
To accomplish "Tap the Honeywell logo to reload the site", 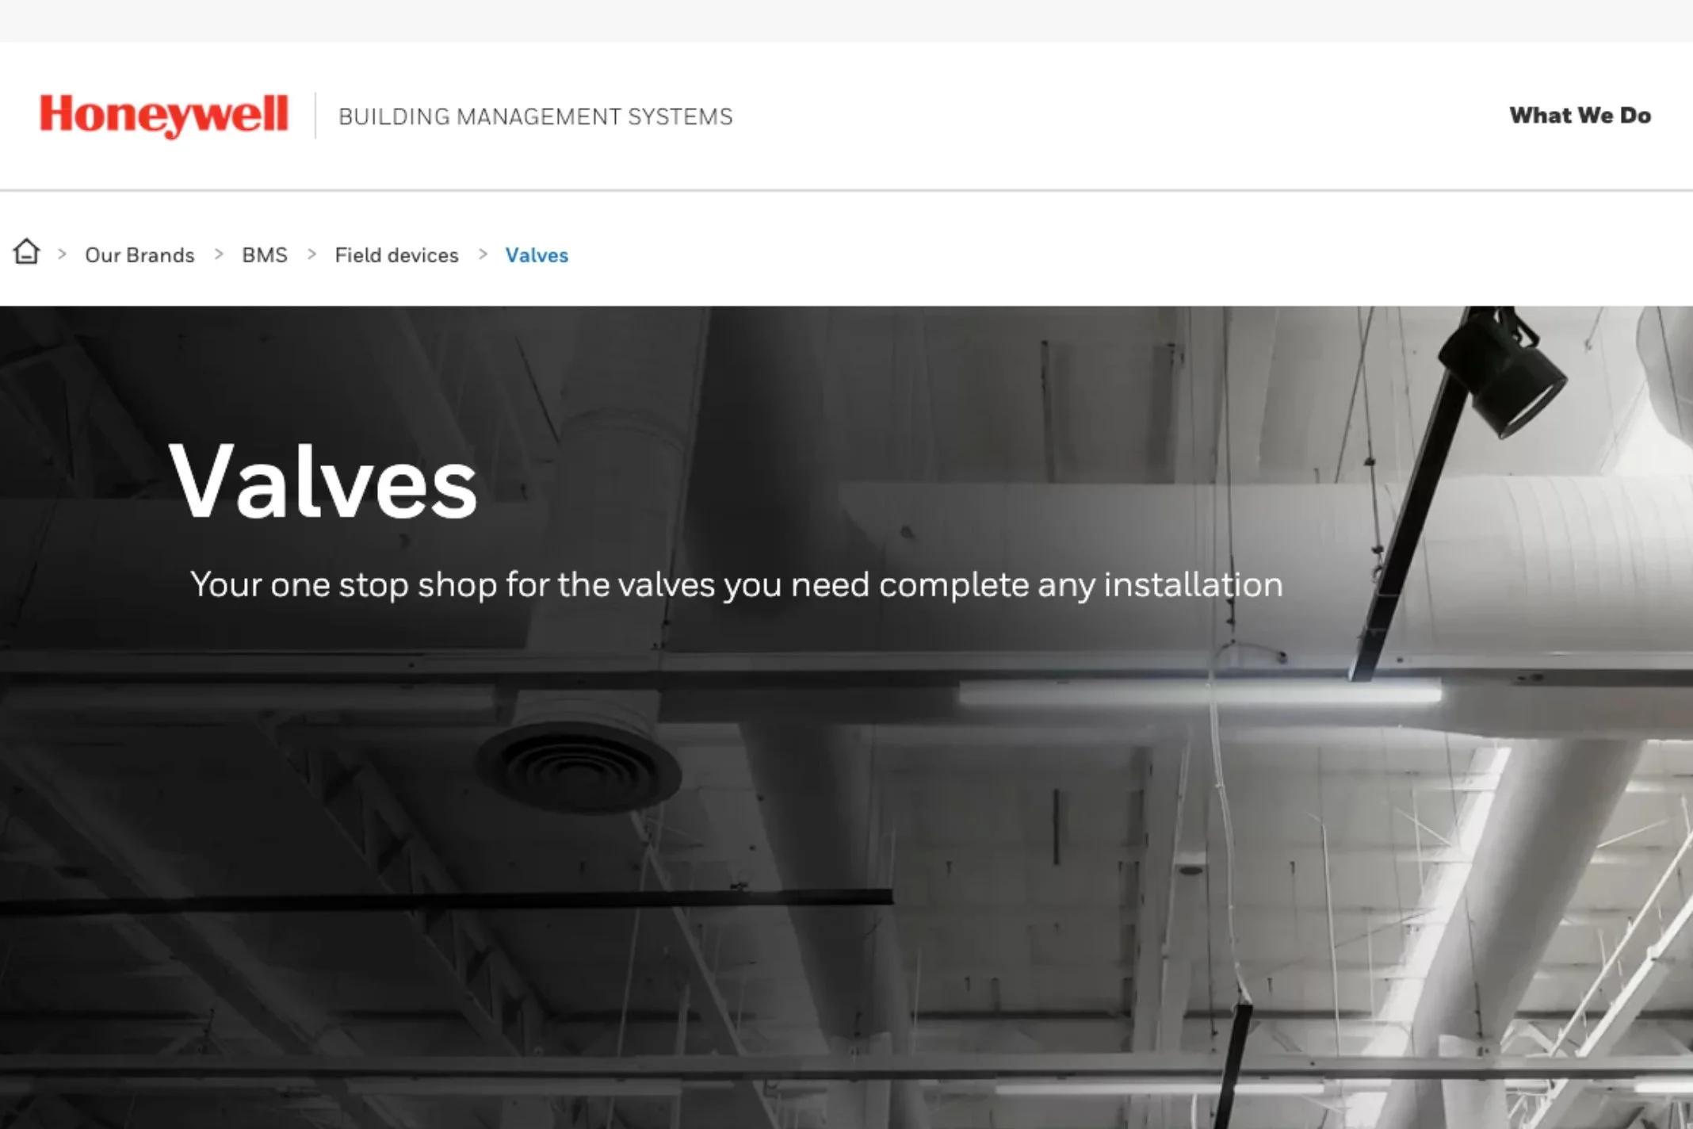I will [x=165, y=115].
